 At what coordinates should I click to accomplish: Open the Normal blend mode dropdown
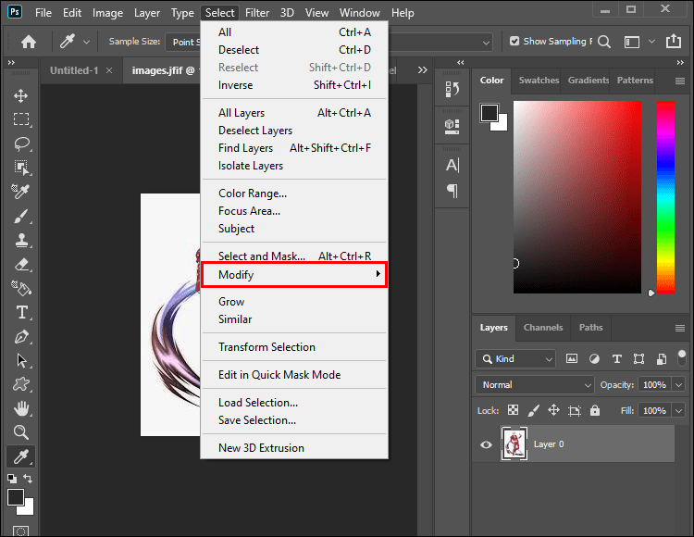point(536,384)
